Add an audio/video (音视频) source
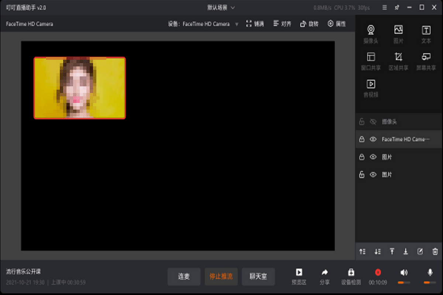Screen dimensions: 443x295 pos(371,88)
